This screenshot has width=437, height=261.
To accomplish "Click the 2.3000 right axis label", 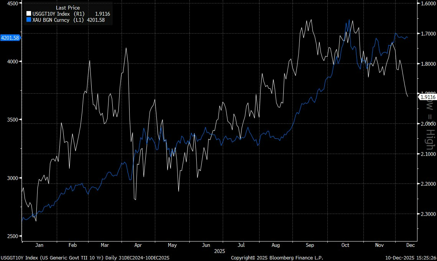I will 426,214.
